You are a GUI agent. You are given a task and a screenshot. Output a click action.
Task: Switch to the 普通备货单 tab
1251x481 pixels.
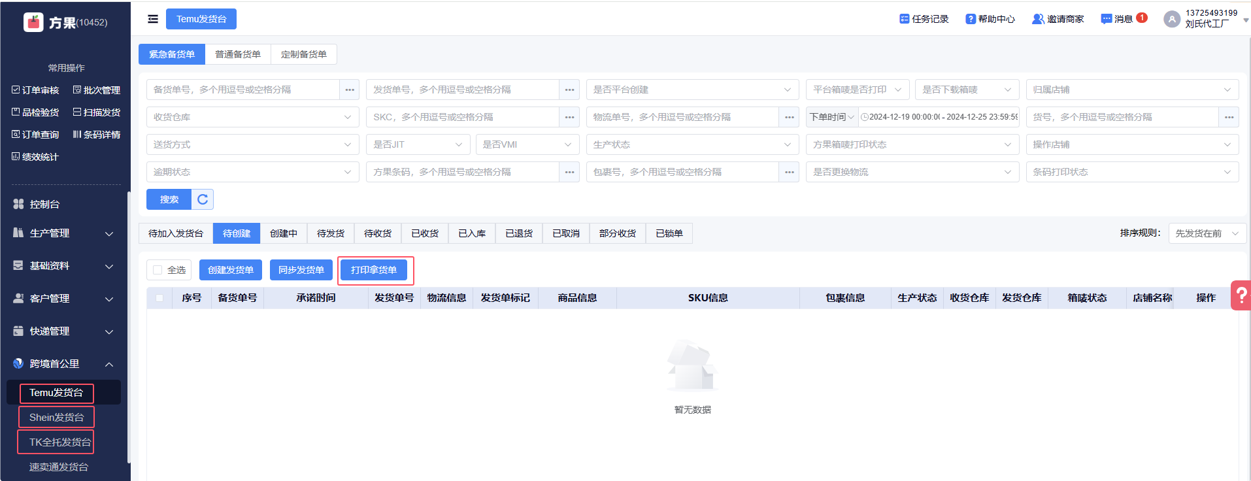(238, 54)
